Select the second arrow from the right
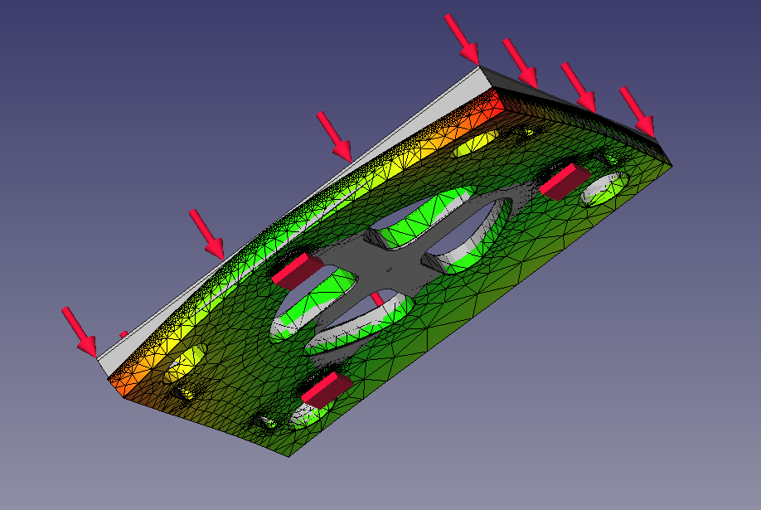 [x=579, y=87]
